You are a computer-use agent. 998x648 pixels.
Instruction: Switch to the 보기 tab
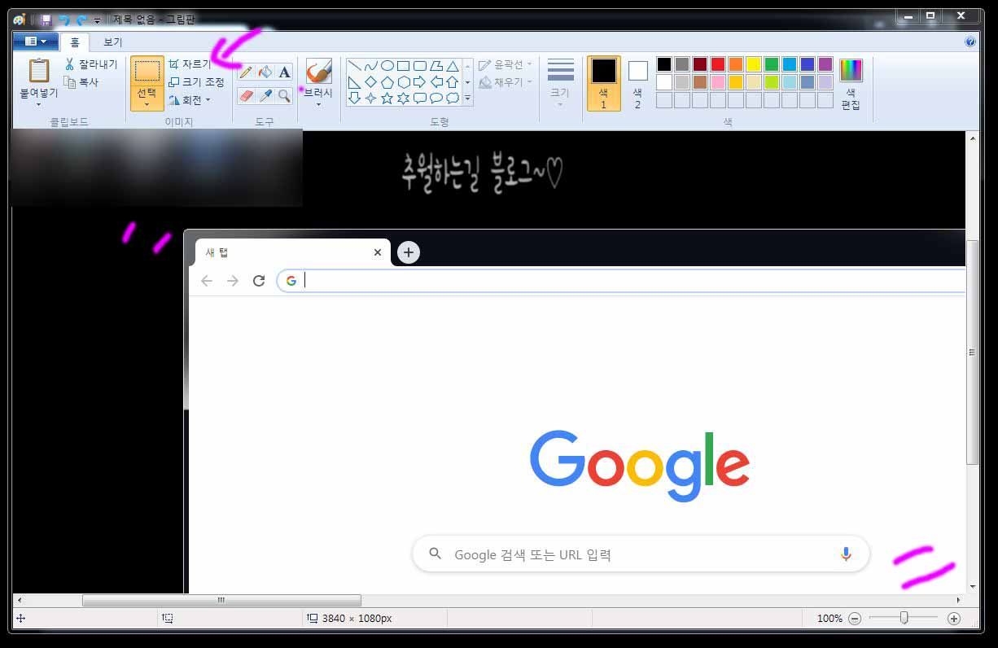tap(113, 42)
